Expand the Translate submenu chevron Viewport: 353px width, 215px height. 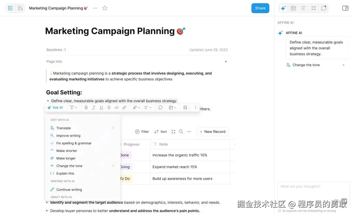(x=113, y=128)
